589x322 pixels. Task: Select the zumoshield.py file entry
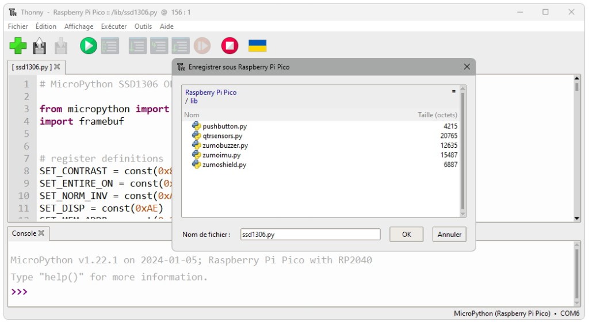tap(224, 164)
